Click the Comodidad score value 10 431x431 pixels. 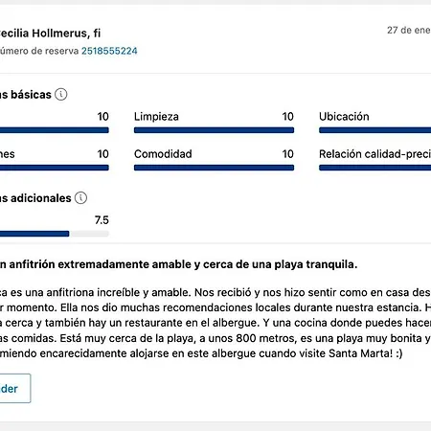click(x=287, y=154)
